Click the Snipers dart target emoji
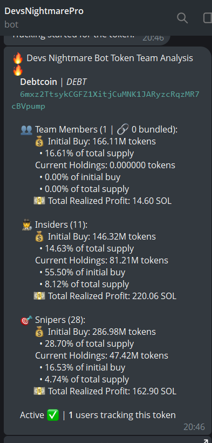212x443 pixels. click(26, 320)
